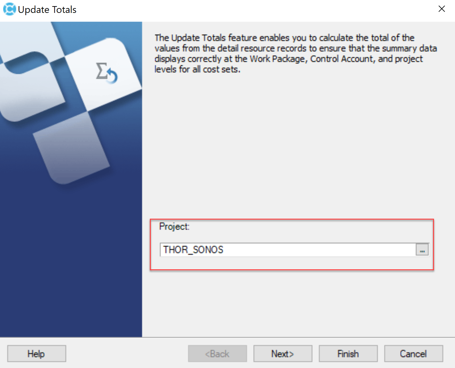455x368 pixels.
Task: Open Help for the wizard
Action: tap(36, 354)
